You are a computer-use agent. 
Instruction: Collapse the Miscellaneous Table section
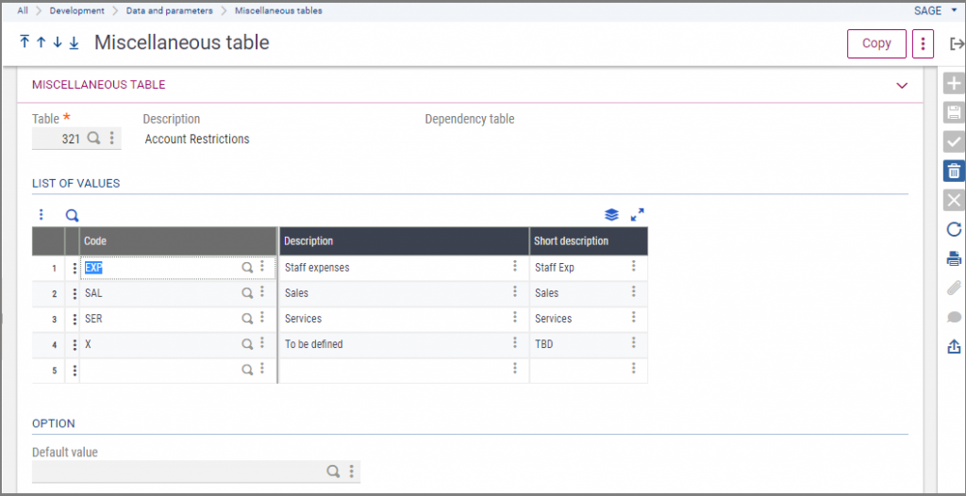tap(902, 85)
